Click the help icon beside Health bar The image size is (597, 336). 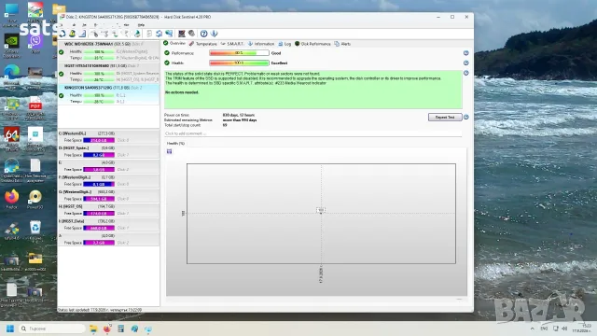[x=466, y=63]
